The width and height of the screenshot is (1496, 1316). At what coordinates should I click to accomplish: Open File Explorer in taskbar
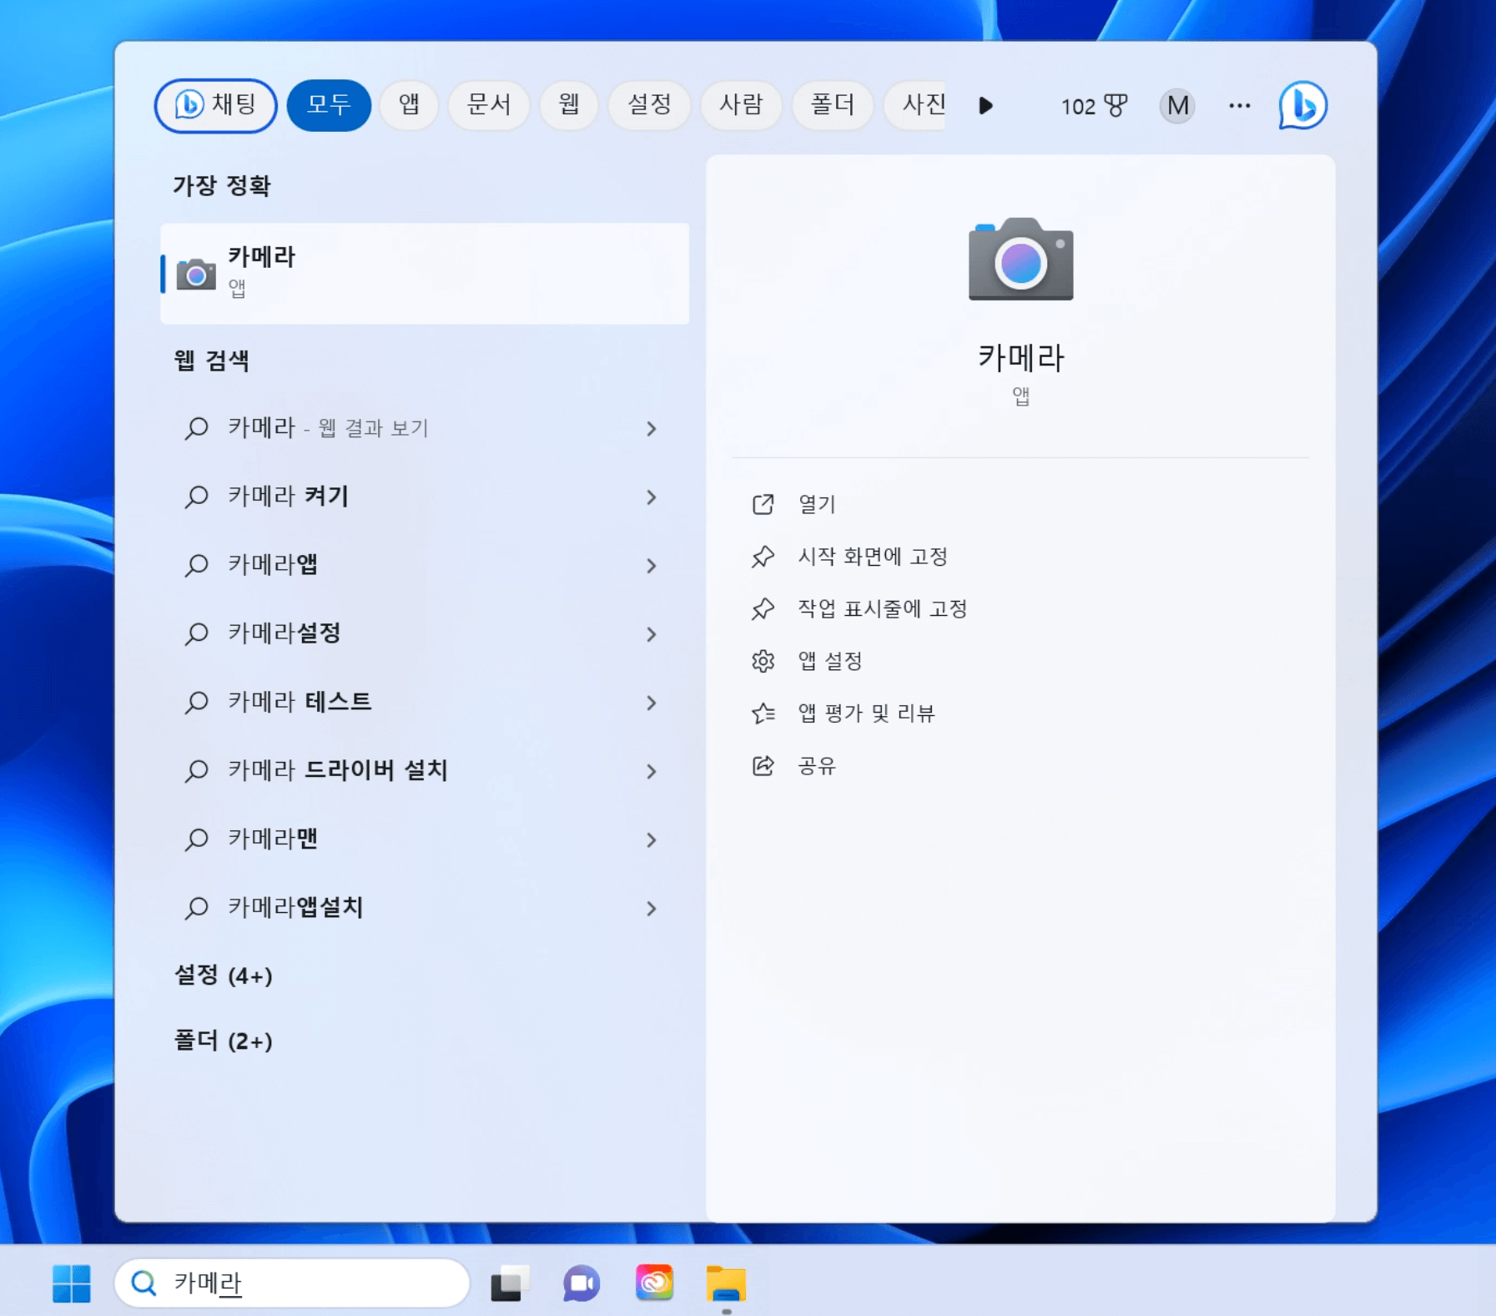(726, 1283)
